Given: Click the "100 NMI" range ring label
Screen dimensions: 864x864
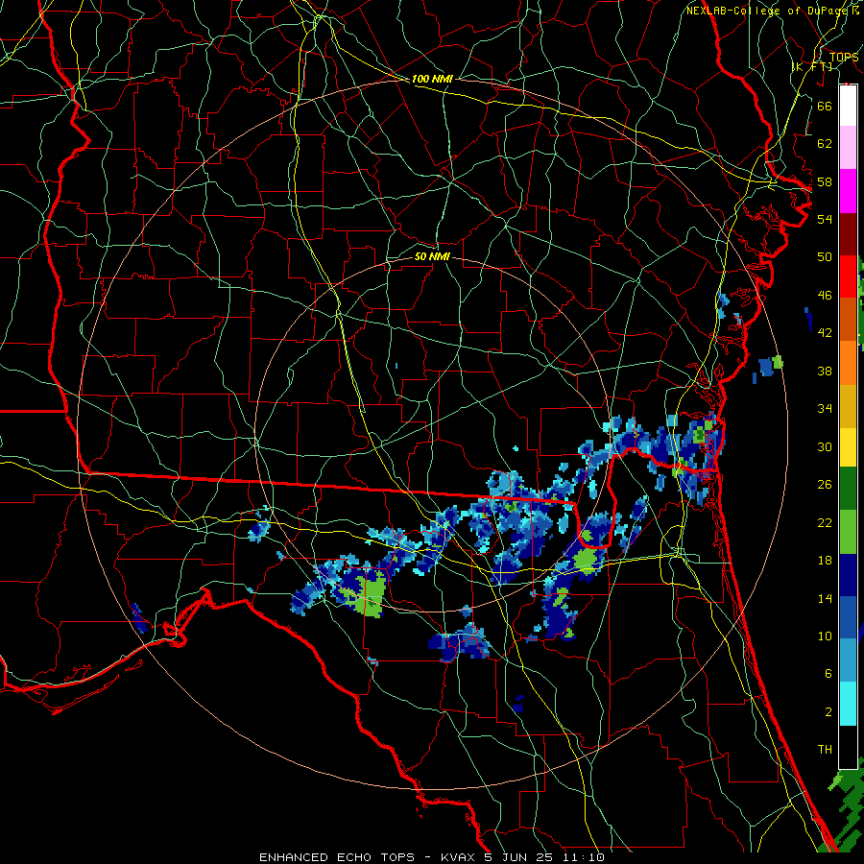Looking at the screenshot, I should (432, 79).
